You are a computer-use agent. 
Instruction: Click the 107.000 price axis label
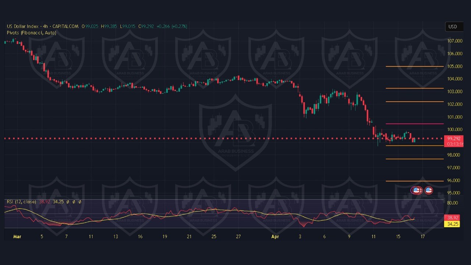(454, 41)
